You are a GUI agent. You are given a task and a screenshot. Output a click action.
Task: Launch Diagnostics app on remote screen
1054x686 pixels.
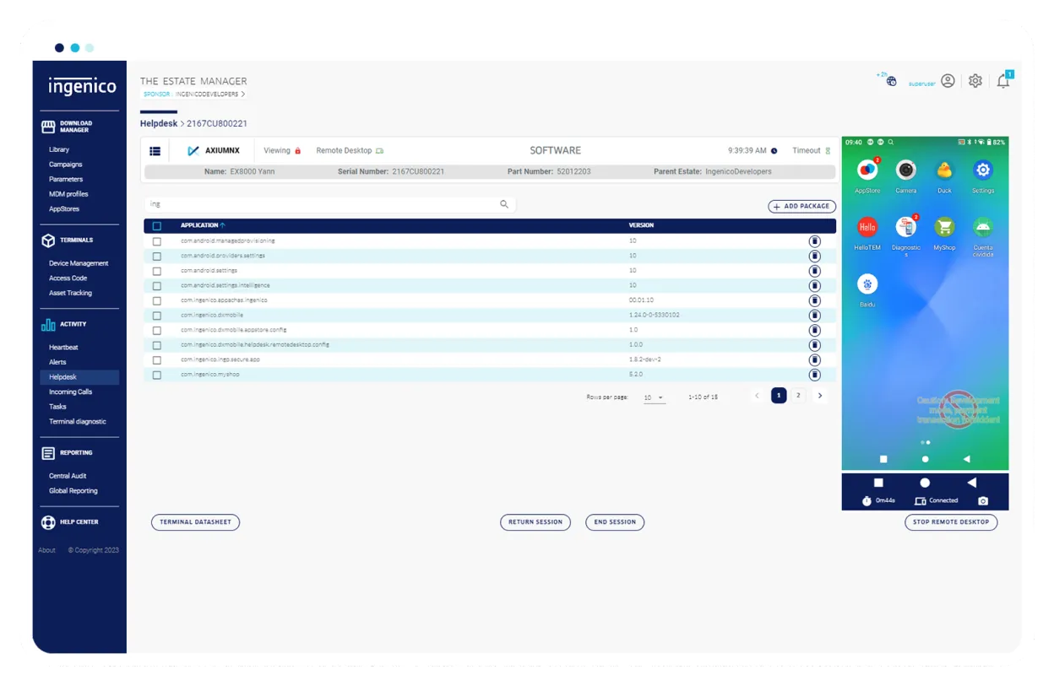[906, 227]
